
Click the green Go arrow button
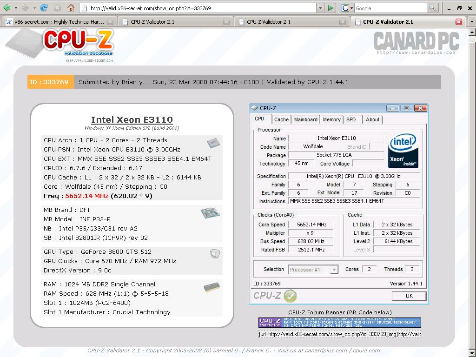(x=331, y=8)
